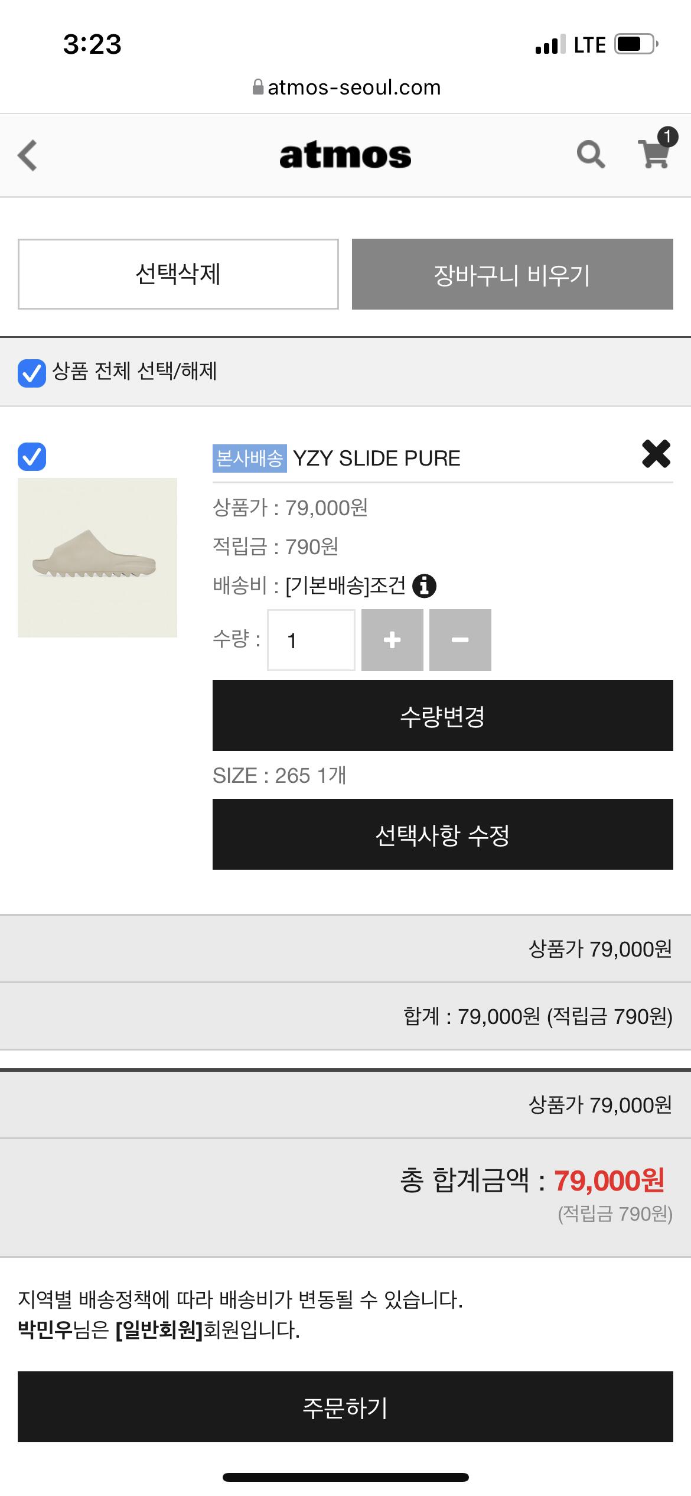The image size is (691, 1496).
Task: Tap the atmos-seoul.com address bar
Action: click(x=347, y=87)
